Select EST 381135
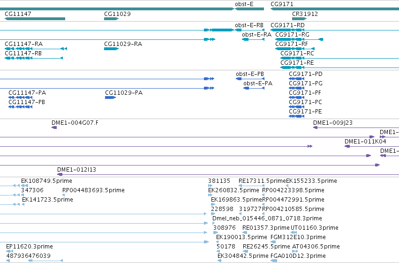Image resolution: width=399 pixels, height=263 pixels. point(210,186)
